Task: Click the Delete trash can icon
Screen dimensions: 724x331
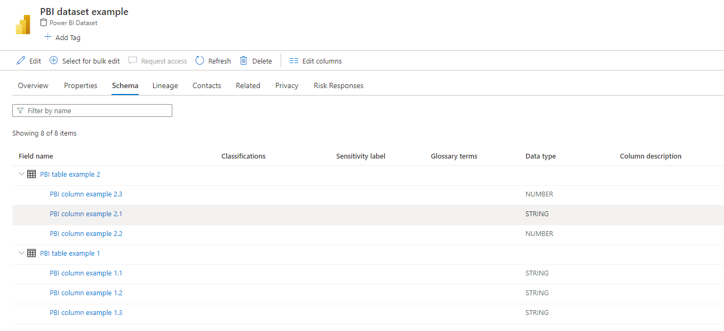Action: pos(243,61)
